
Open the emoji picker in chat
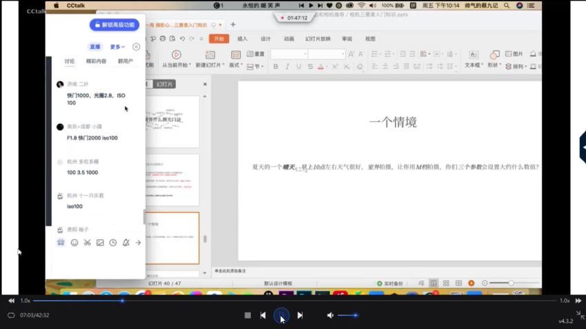[x=74, y=242]
